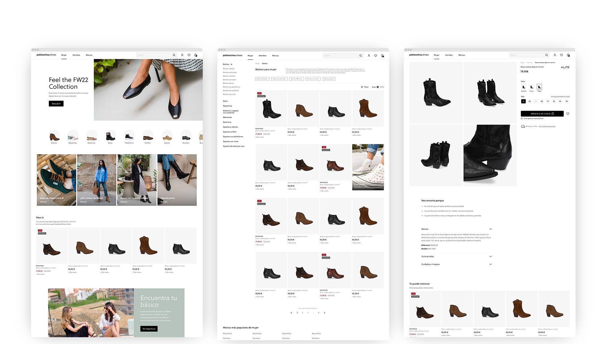Choose Burdeos color swatch
604x344 pixels.
(x=524, y=87)
